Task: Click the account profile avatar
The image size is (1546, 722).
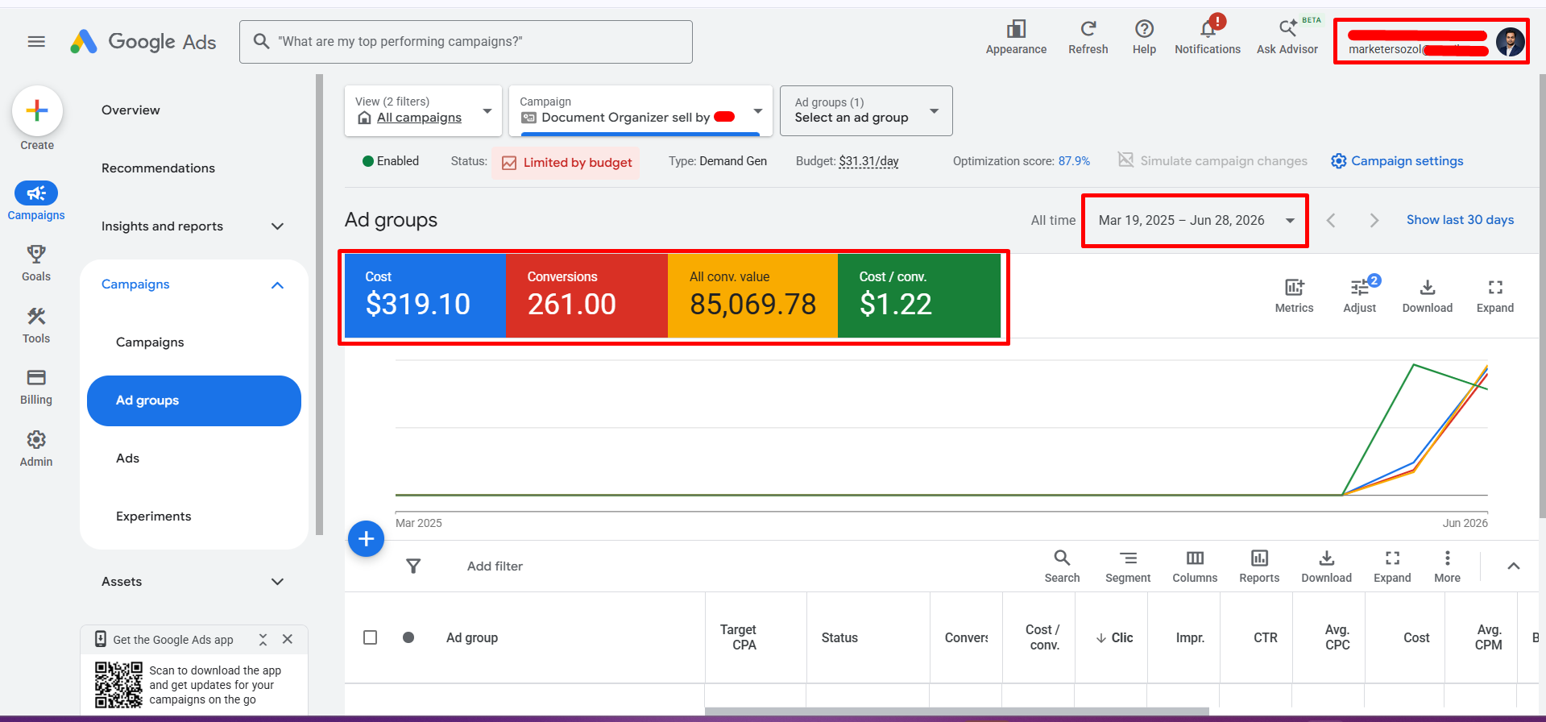Action: tap(1510, 42)
